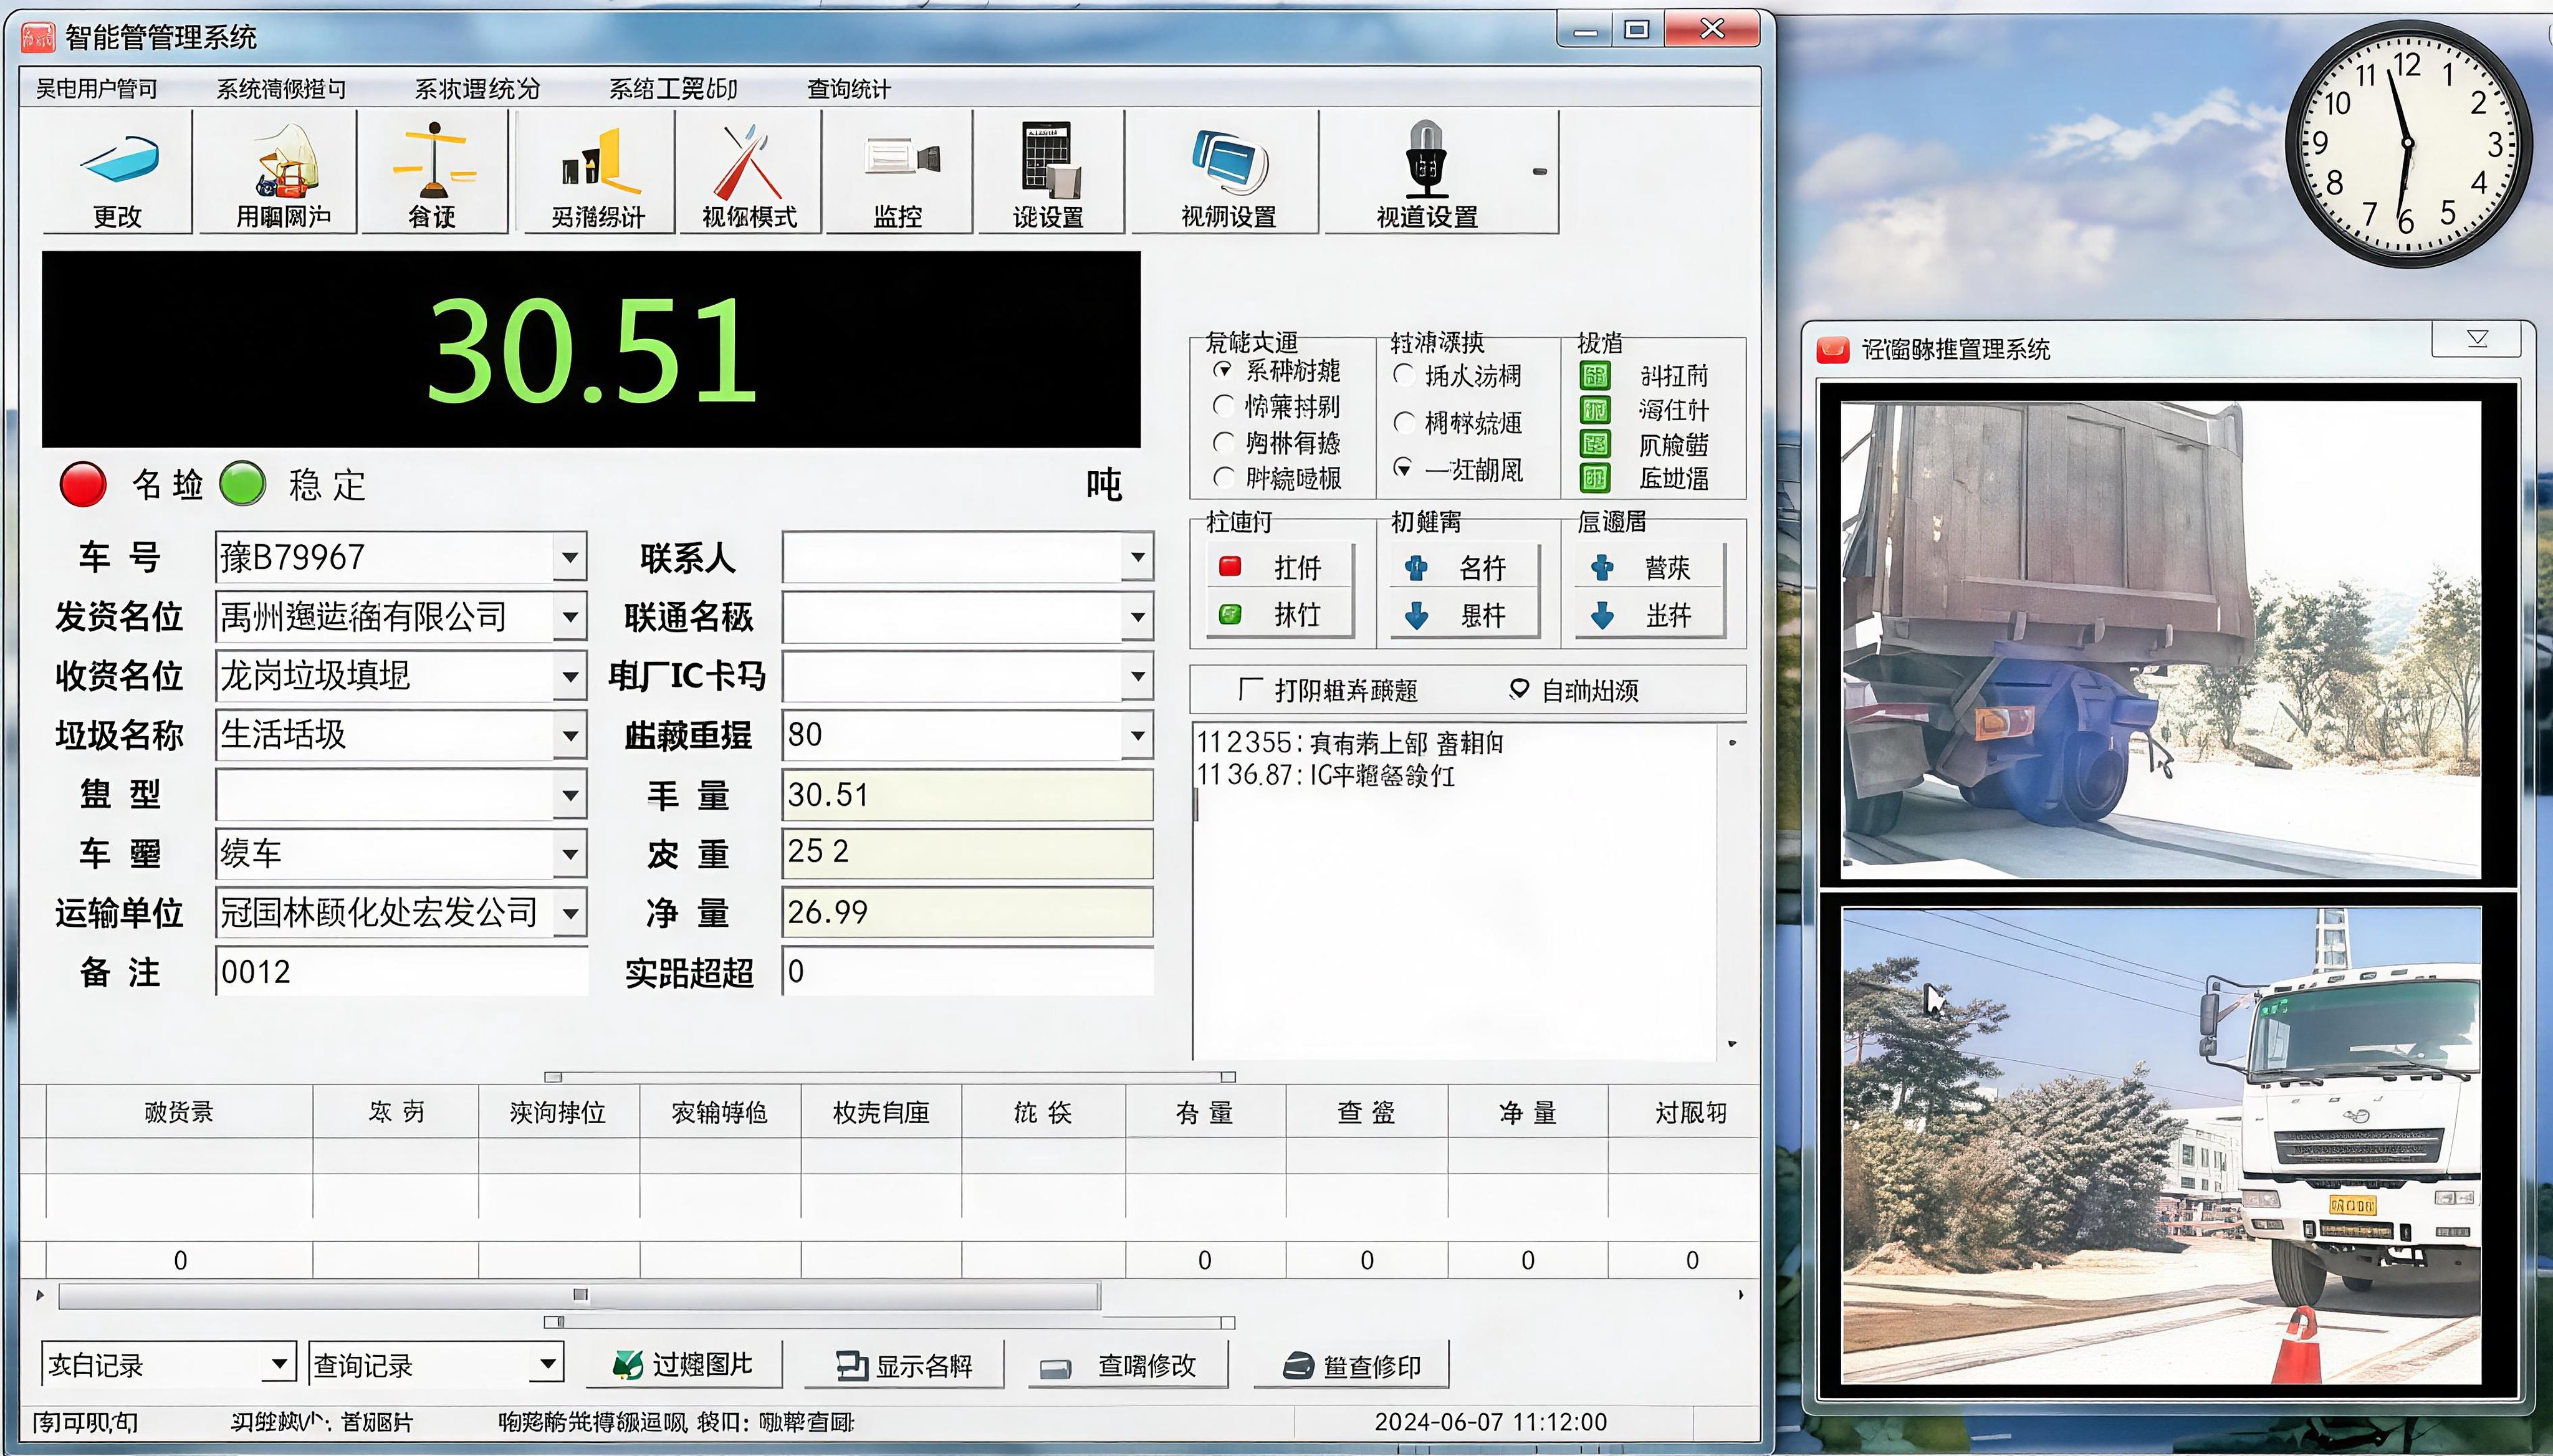The width and height of the screenshot is (2553, 1456).
Task: Click the 图片 button with green icon at bottom
Action: (684, 1365)
